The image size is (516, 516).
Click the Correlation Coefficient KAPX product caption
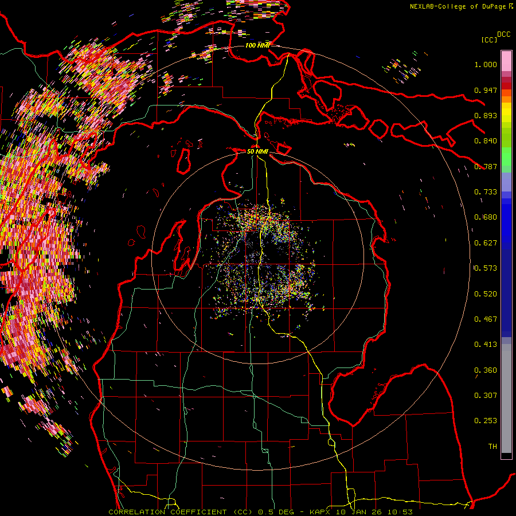[x=260, y=512]
